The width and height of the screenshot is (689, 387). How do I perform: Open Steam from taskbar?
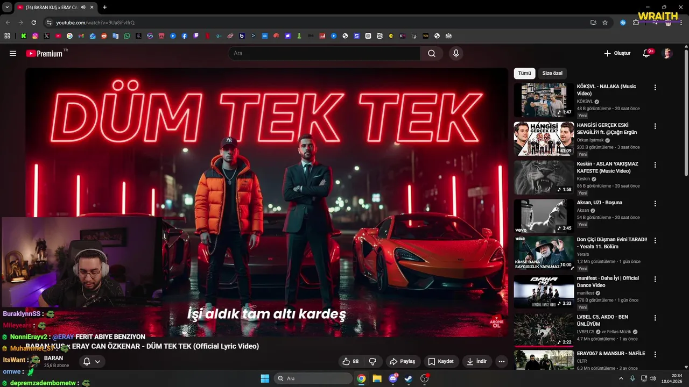coord(409,378)
